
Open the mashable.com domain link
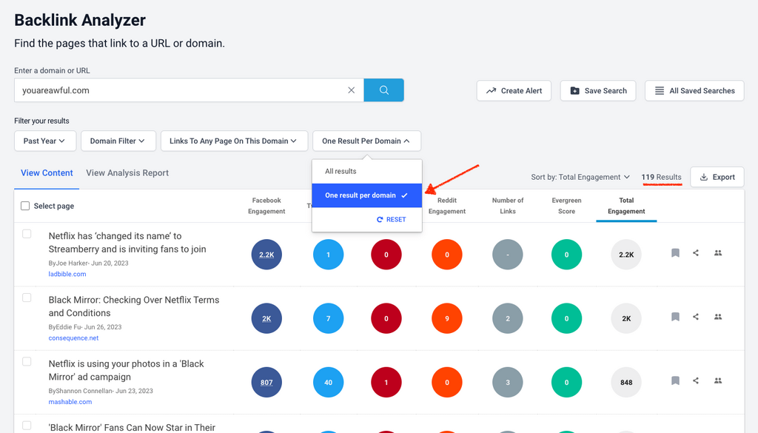[70, 402]
